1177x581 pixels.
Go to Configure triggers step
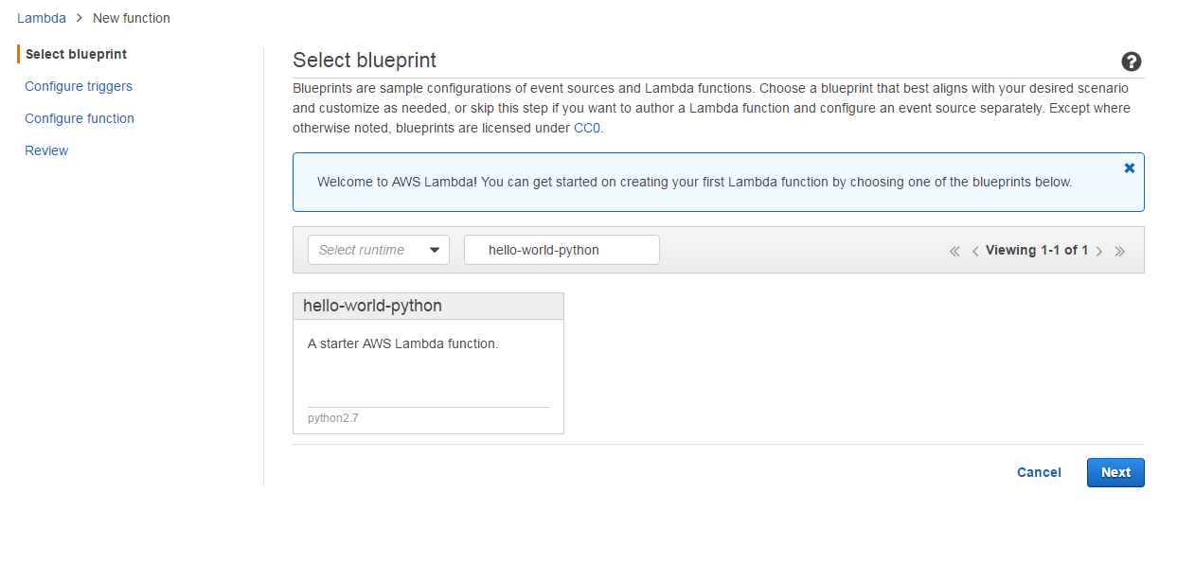click(x=79, y=86)
